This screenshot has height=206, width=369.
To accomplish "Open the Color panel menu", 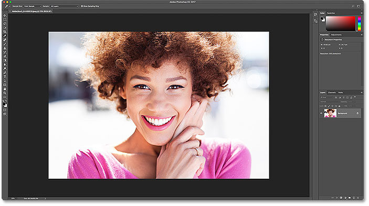I will (x=362, y=13).
